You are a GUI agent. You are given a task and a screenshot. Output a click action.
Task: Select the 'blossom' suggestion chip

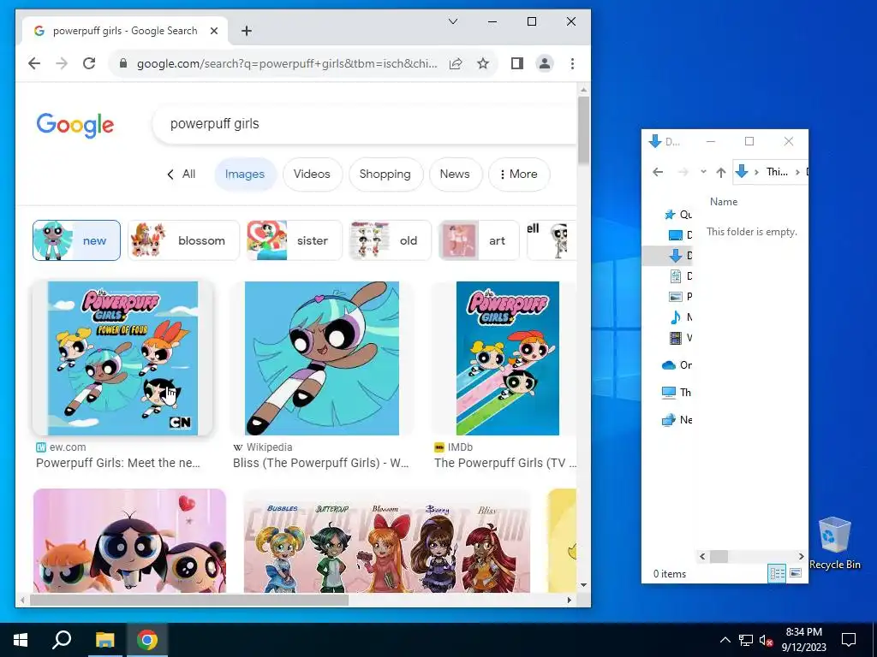(183, 240)
